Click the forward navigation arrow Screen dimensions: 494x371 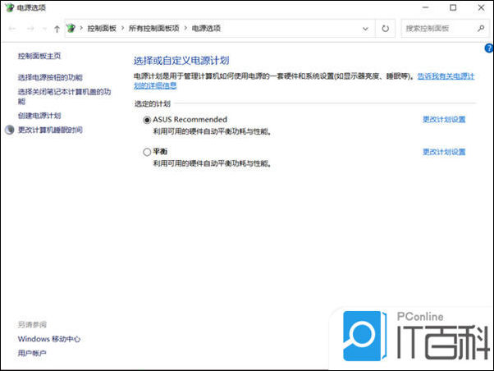tap(30, 29)
